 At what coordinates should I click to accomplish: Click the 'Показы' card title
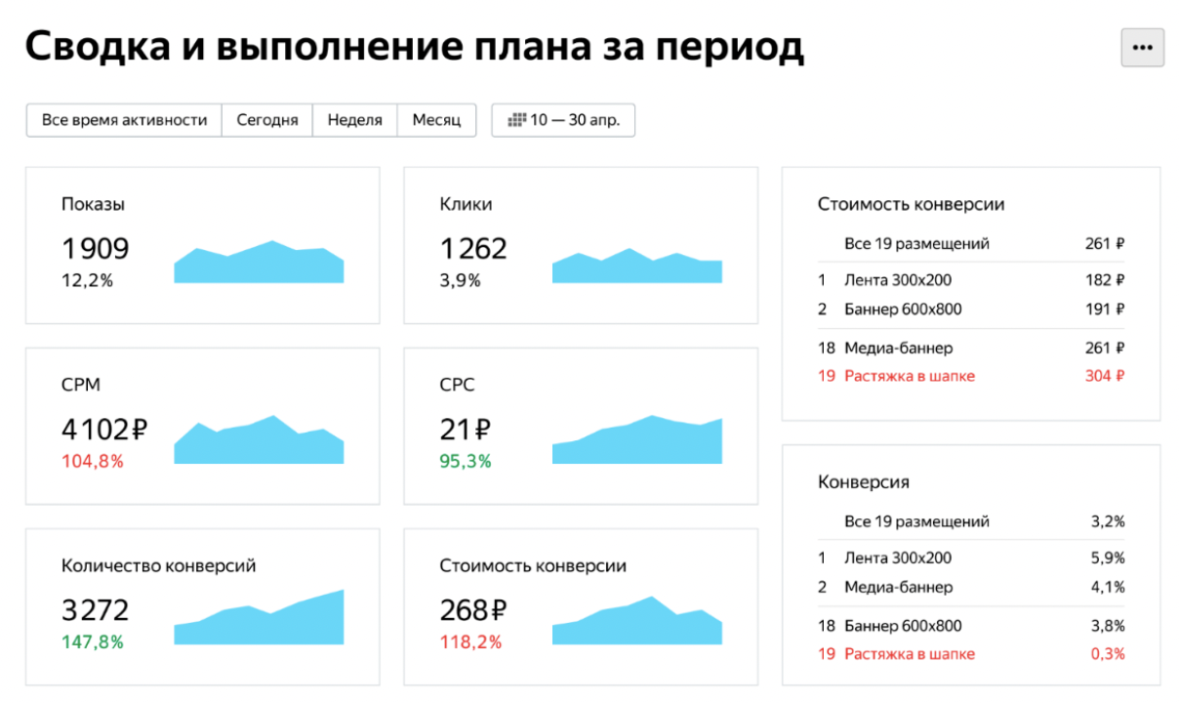93,204
